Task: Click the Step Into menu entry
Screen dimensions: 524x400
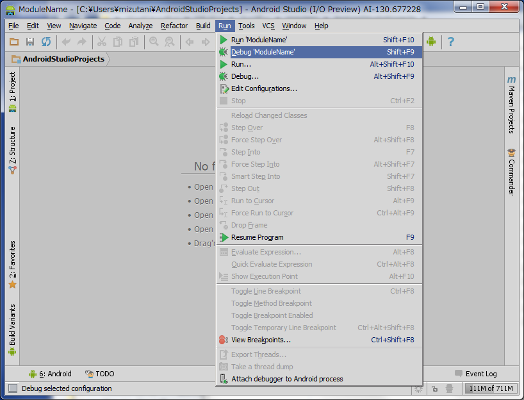Action: coord(320,152)
